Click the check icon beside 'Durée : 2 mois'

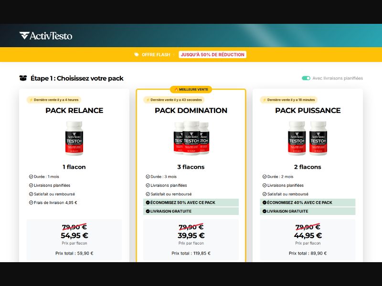(x=265, y=176)
